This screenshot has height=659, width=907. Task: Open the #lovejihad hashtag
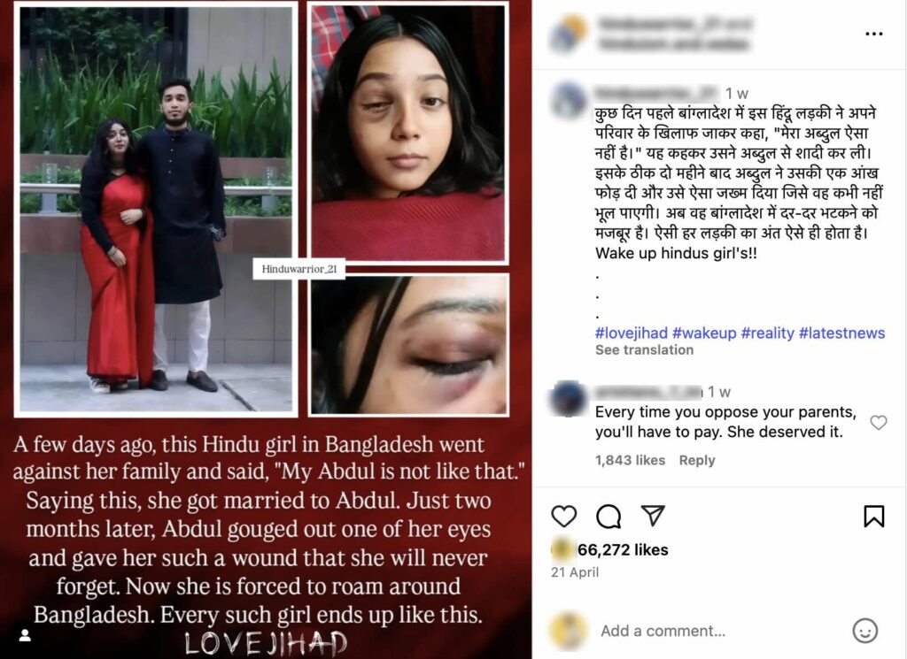point(631,333)
